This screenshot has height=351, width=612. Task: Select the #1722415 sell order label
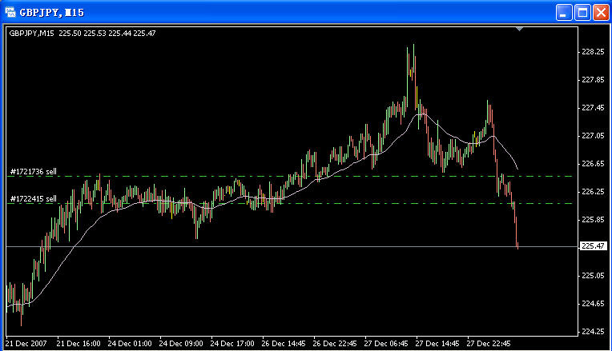click(34, 198)
